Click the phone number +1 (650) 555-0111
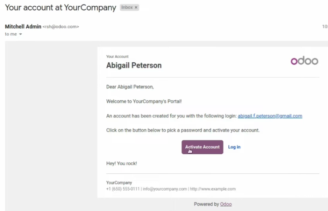This screenshot has height=211, width=328. click(x=123, y=189)
